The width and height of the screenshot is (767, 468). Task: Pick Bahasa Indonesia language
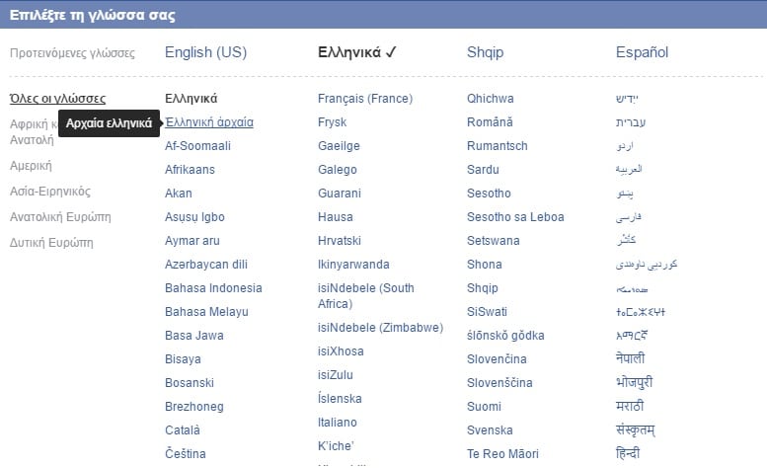pos(213,288)
